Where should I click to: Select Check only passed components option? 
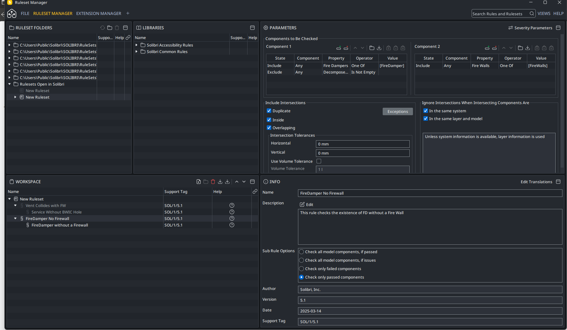click(302, 277)
